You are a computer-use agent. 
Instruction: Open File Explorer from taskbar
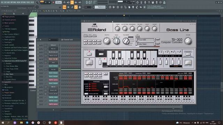click(x=22, y=123)
